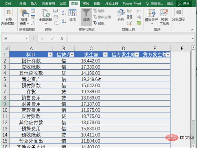Switch to Formulas tab
Screen dimensions: 197x148
click(63, 4)
